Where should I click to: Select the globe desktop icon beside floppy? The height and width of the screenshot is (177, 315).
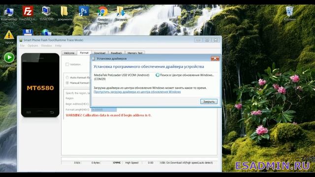tap(46, 32)
